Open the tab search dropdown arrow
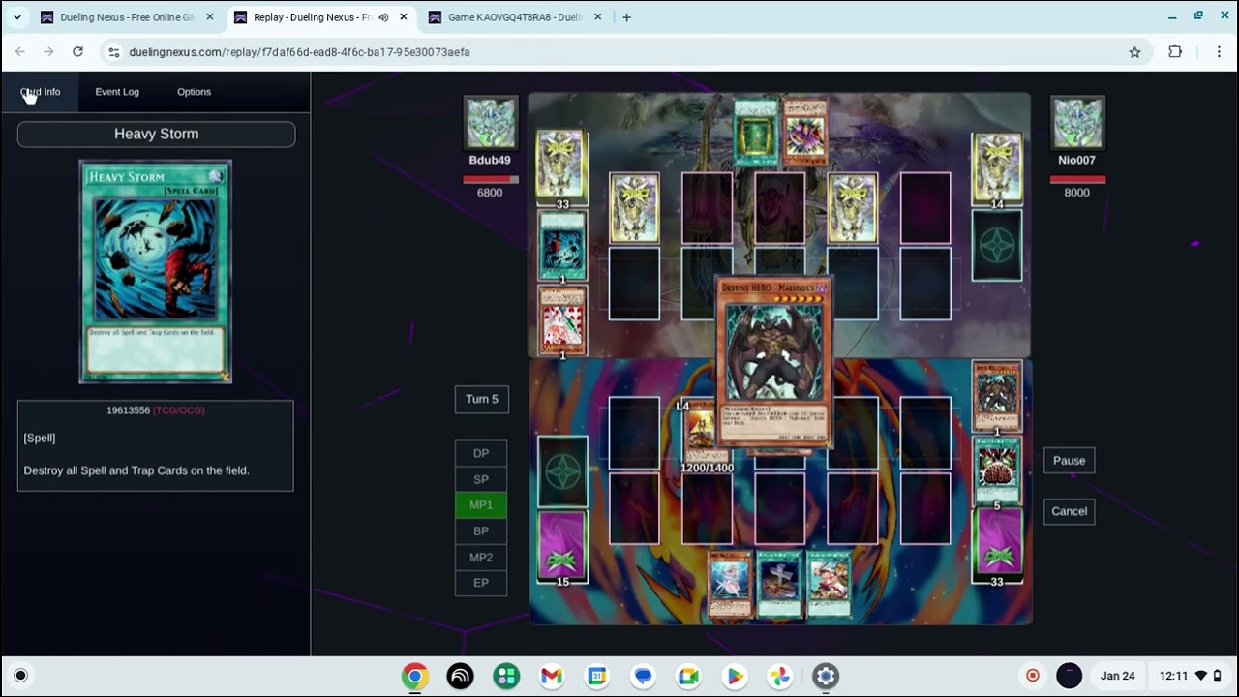 click(x=16, y=17)
